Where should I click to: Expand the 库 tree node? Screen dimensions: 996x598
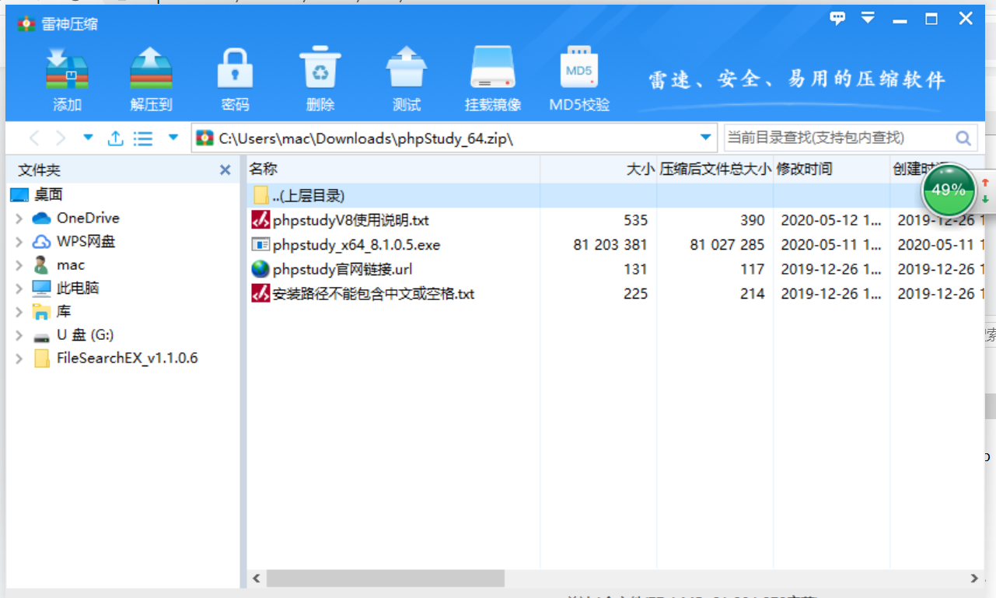(19, 312)
